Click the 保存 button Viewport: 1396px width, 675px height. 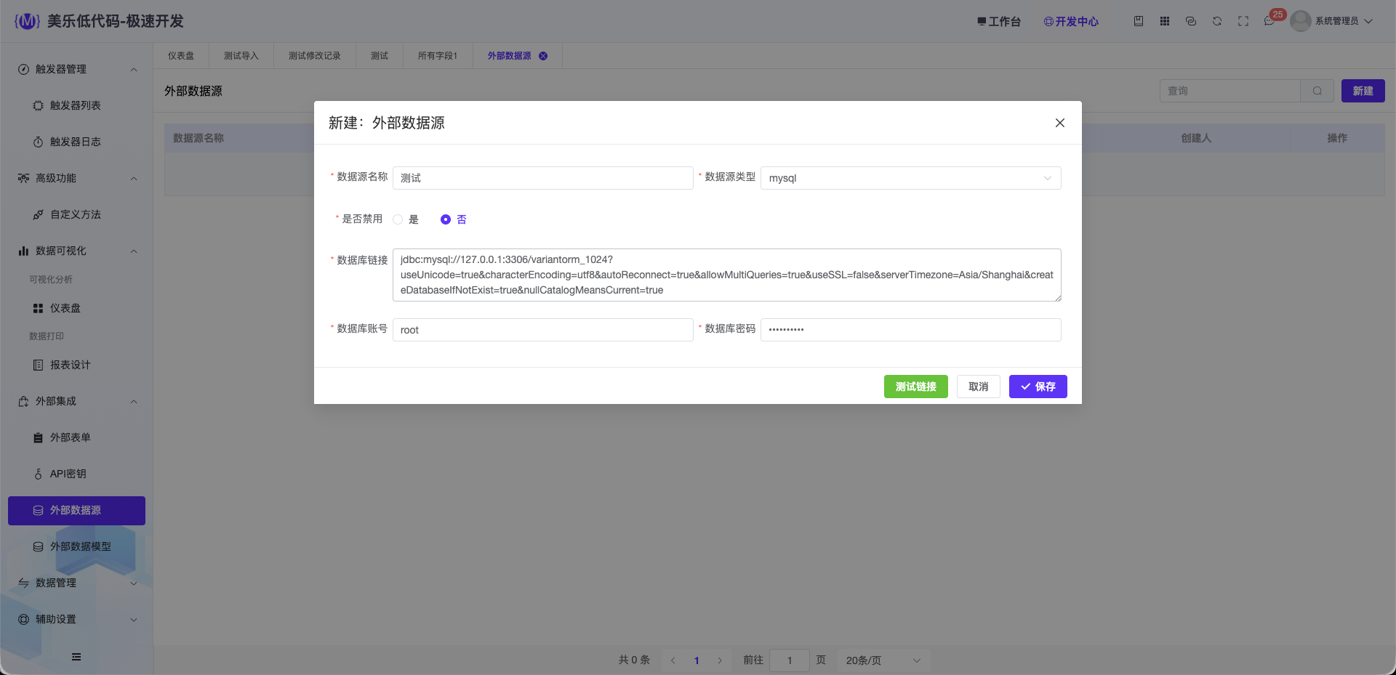coord(1038,387)
